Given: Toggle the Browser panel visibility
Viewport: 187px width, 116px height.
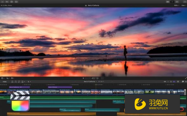Looking at the screenshot, I should coord(168,2).
